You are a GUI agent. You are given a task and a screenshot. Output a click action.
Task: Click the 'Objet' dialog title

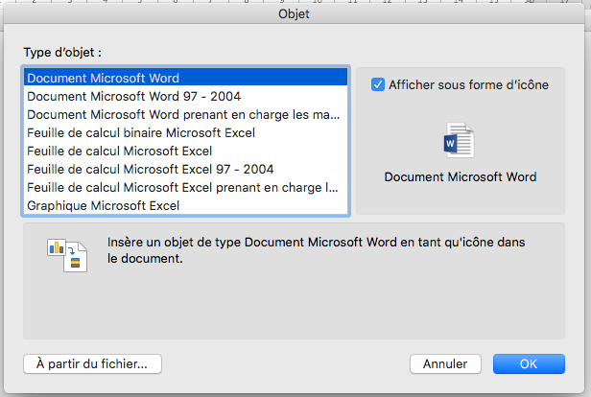[294, 14]
